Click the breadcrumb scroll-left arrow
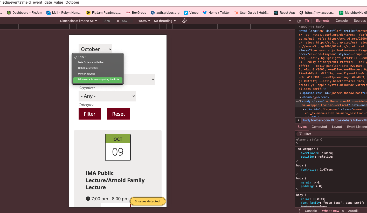367x213 pixels. [298, 120]
